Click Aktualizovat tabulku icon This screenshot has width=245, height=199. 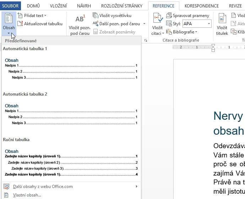[x=20, y=24]
